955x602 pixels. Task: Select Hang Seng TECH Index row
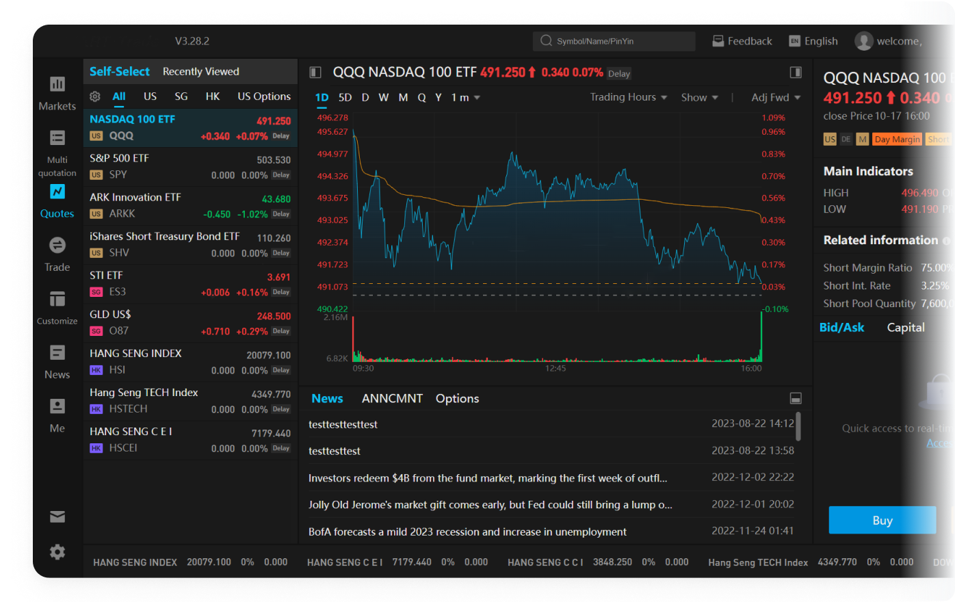[x=190, y=401]
